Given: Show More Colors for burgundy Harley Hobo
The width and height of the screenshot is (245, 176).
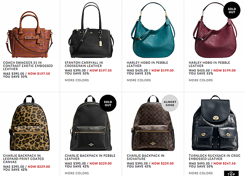Looking at the screenshot, I should click(x=201, y=80).
